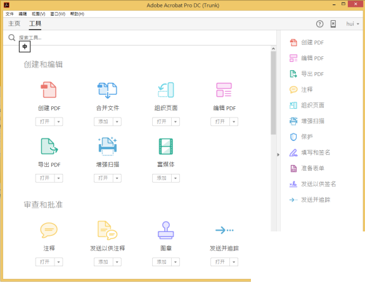
Task: Click the search magnifier icon
Action: tap(11, 37)
